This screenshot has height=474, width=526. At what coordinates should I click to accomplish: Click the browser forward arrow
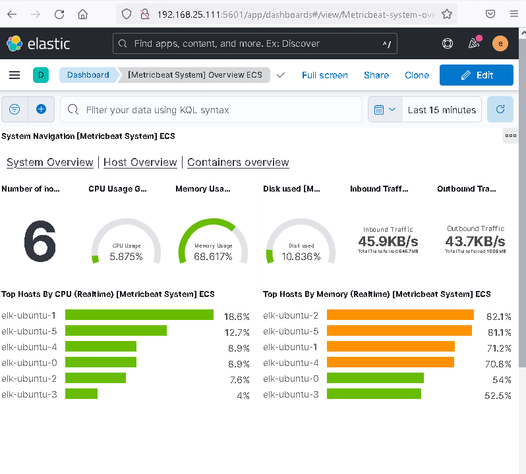pos(35,14)
